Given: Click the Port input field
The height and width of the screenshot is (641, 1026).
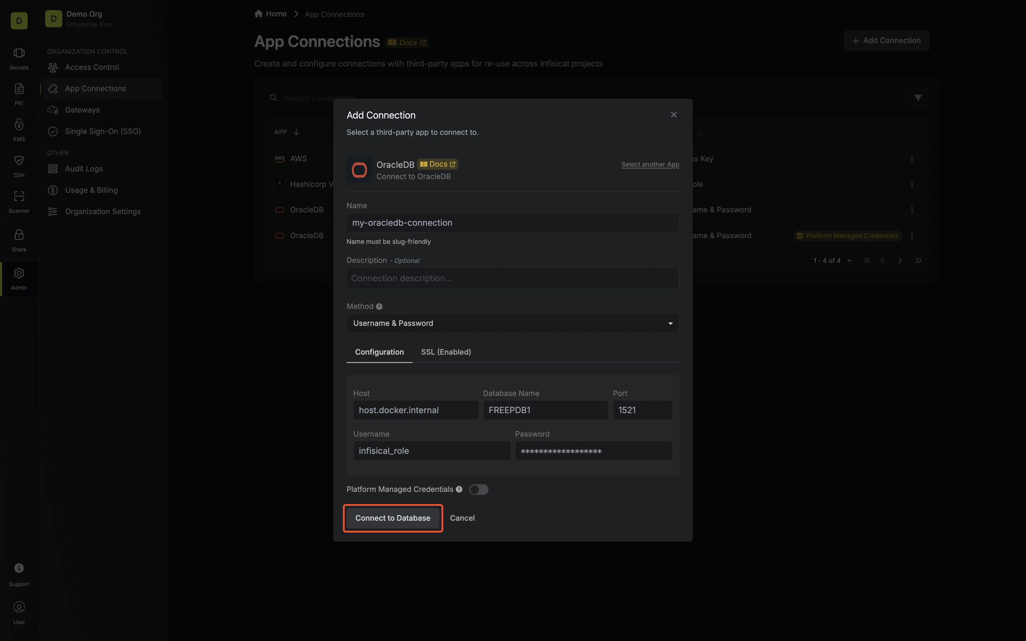Looking at the screenshot, I should click(x=642, y=410).
